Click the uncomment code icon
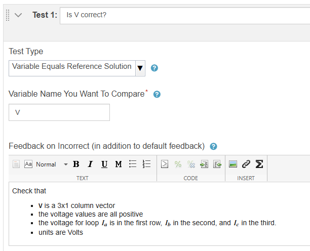Image resolution: width=310 pixels, height=251 pixels. coord(191,164)
